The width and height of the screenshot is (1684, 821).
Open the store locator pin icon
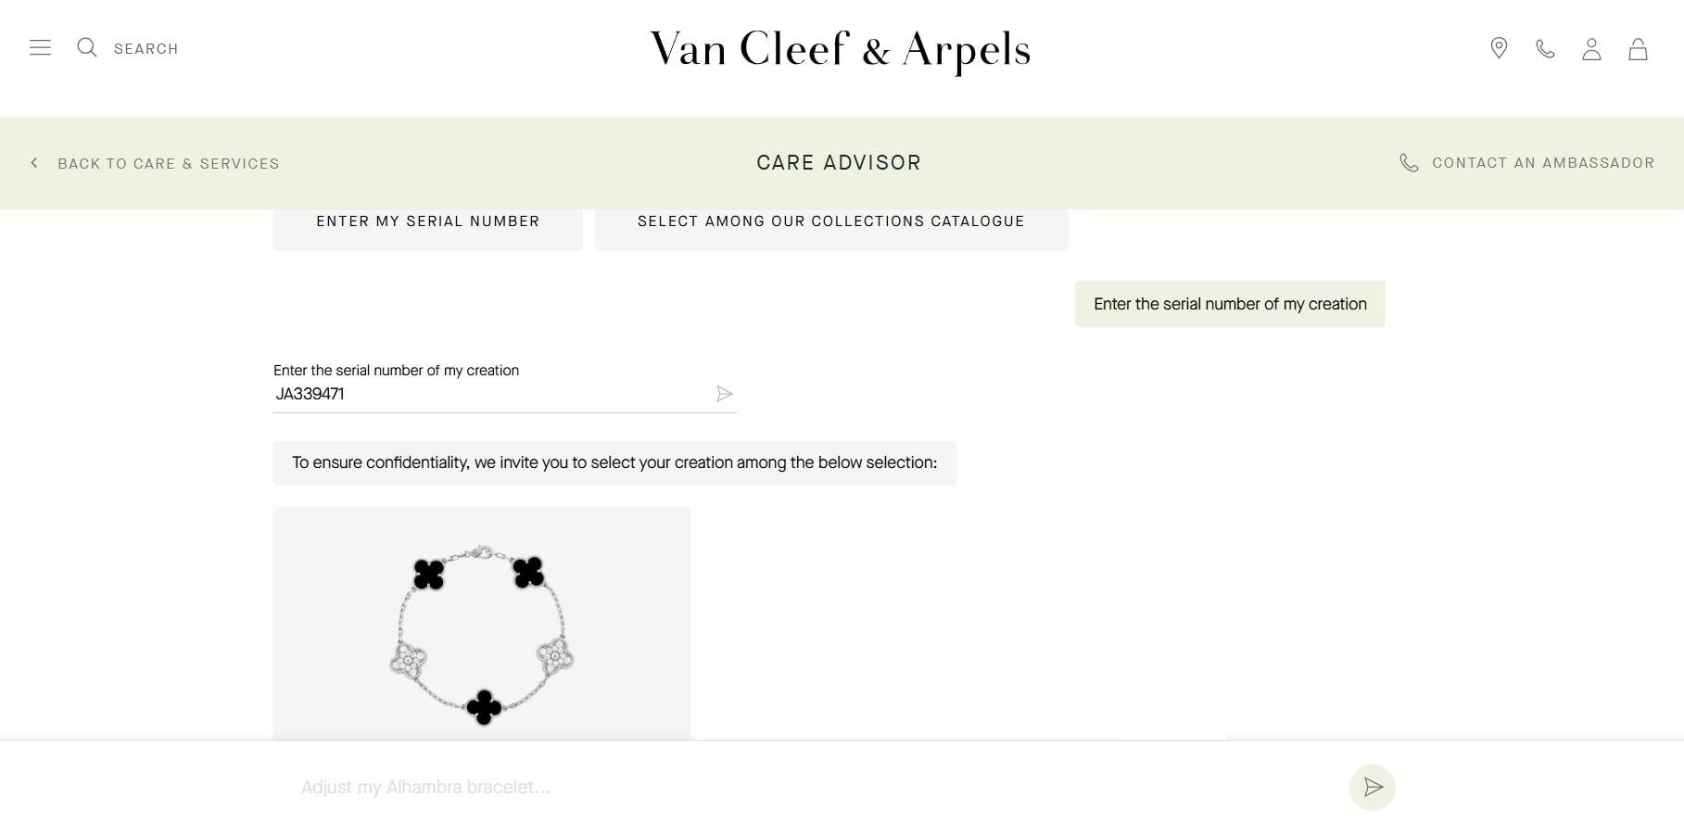click(1499, 48)
